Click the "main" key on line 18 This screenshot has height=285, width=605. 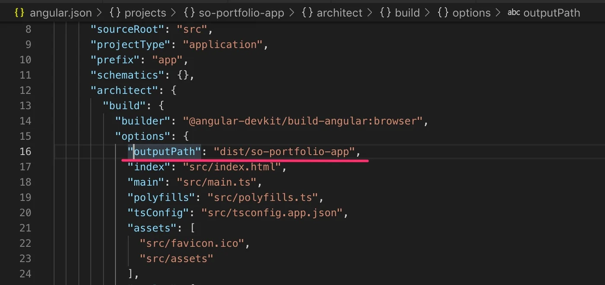tap(146, 182)
